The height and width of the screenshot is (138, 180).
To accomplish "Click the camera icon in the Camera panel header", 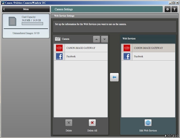I will tap(58, 39).
